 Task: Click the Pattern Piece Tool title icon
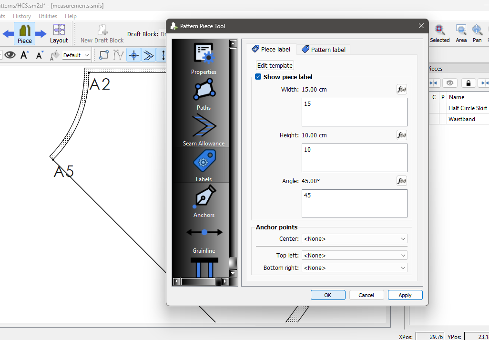coord(174,26)
